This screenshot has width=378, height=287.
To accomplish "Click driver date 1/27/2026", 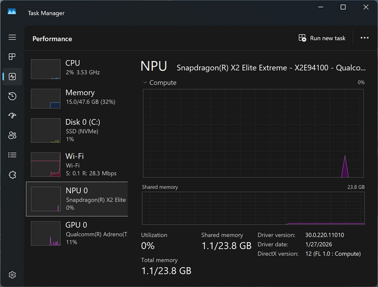I will [318, 244].
